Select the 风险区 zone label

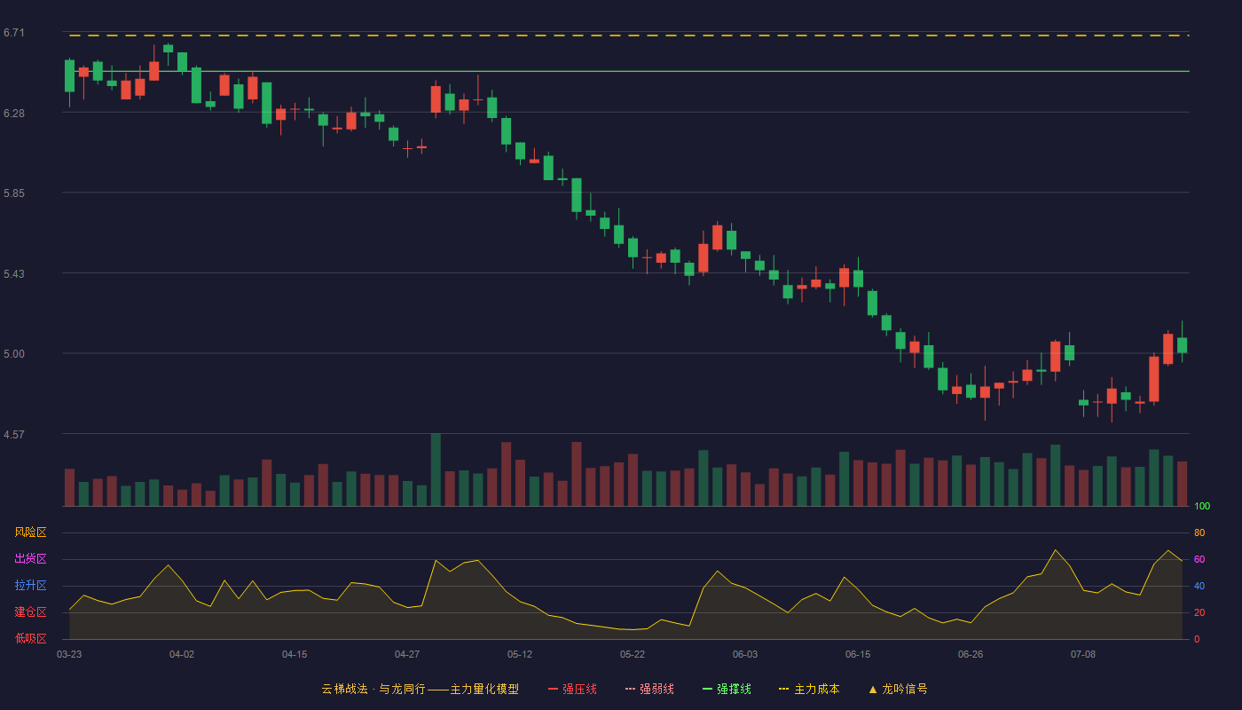click(30, 532)
